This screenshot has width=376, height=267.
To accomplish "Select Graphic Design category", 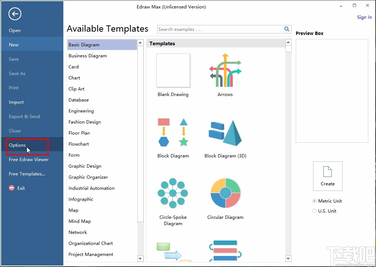I will pos(102,166).
